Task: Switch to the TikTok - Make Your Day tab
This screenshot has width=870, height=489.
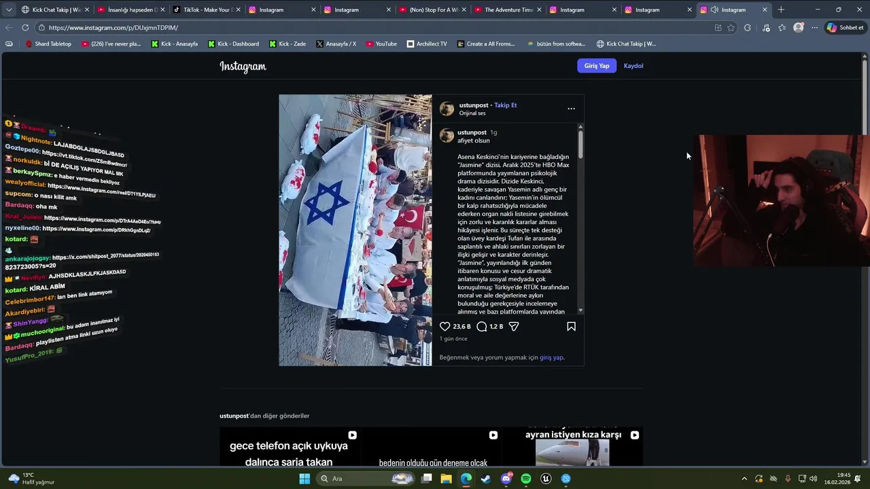Action: pyautogui.click(x=205, y=10)
